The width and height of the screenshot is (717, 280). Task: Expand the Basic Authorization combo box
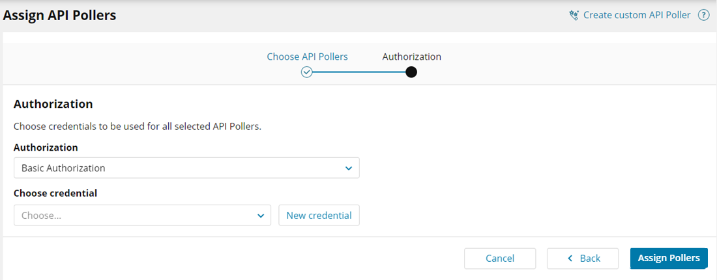[186, 168]
